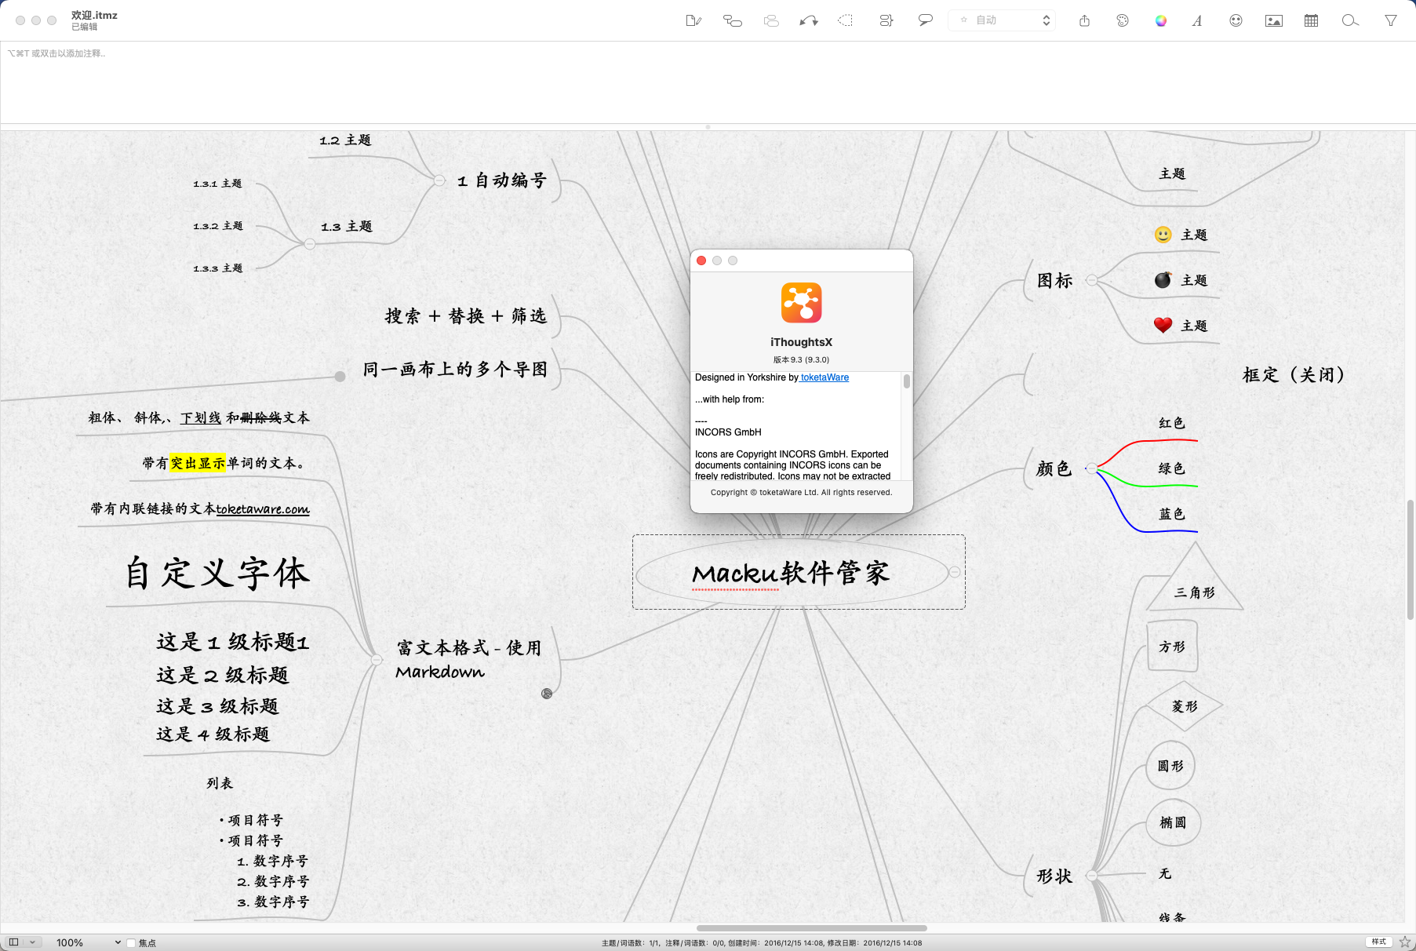Image resolution: width=1416 pixels, height=951 pixels.
Task: Open the toketaware.com inline link
Action: (263, 509)
